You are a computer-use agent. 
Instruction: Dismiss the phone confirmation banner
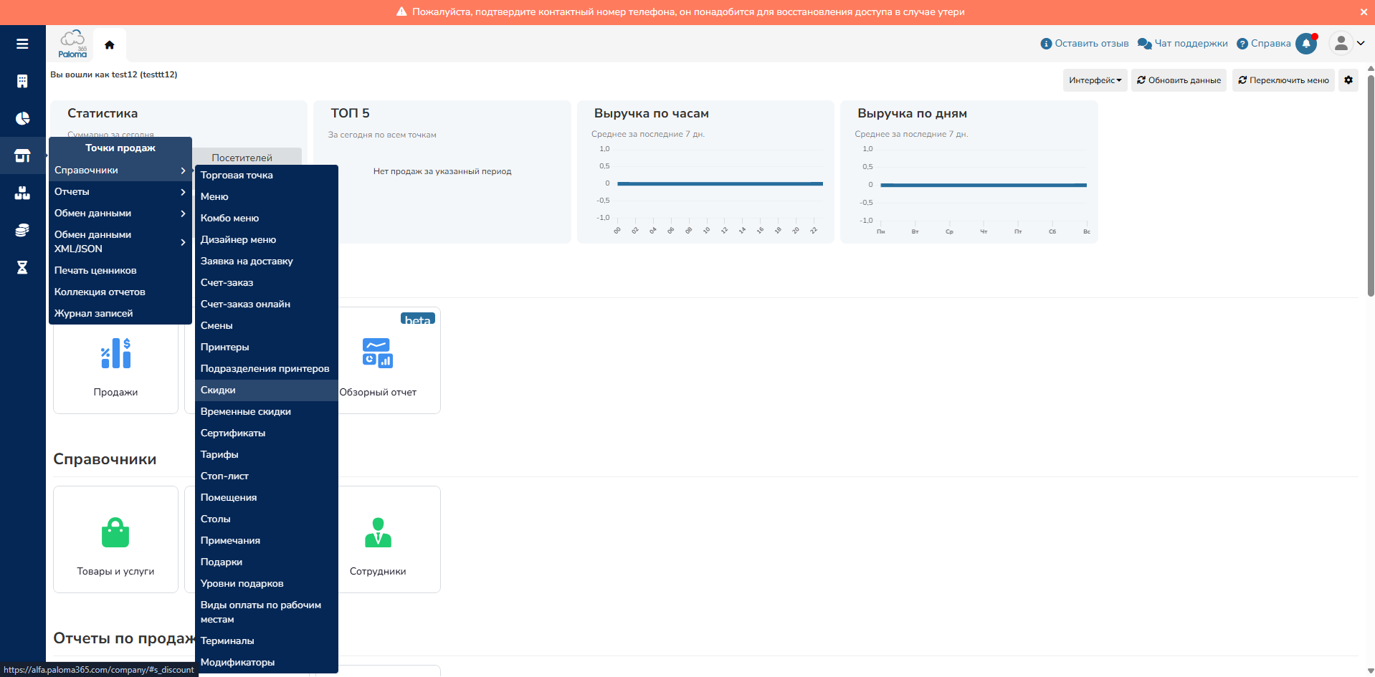tap(1364, 12)
